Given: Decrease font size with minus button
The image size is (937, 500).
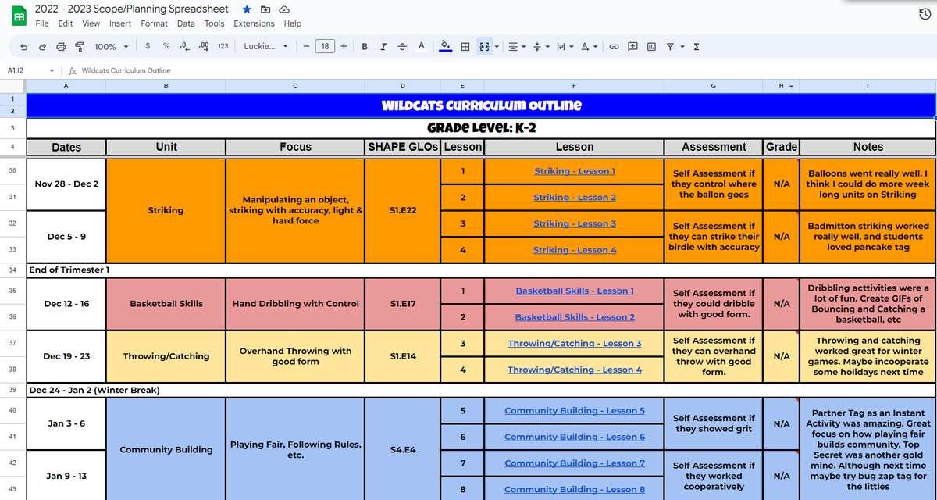Looking at the screenshot, I should (x=306, y=46).
